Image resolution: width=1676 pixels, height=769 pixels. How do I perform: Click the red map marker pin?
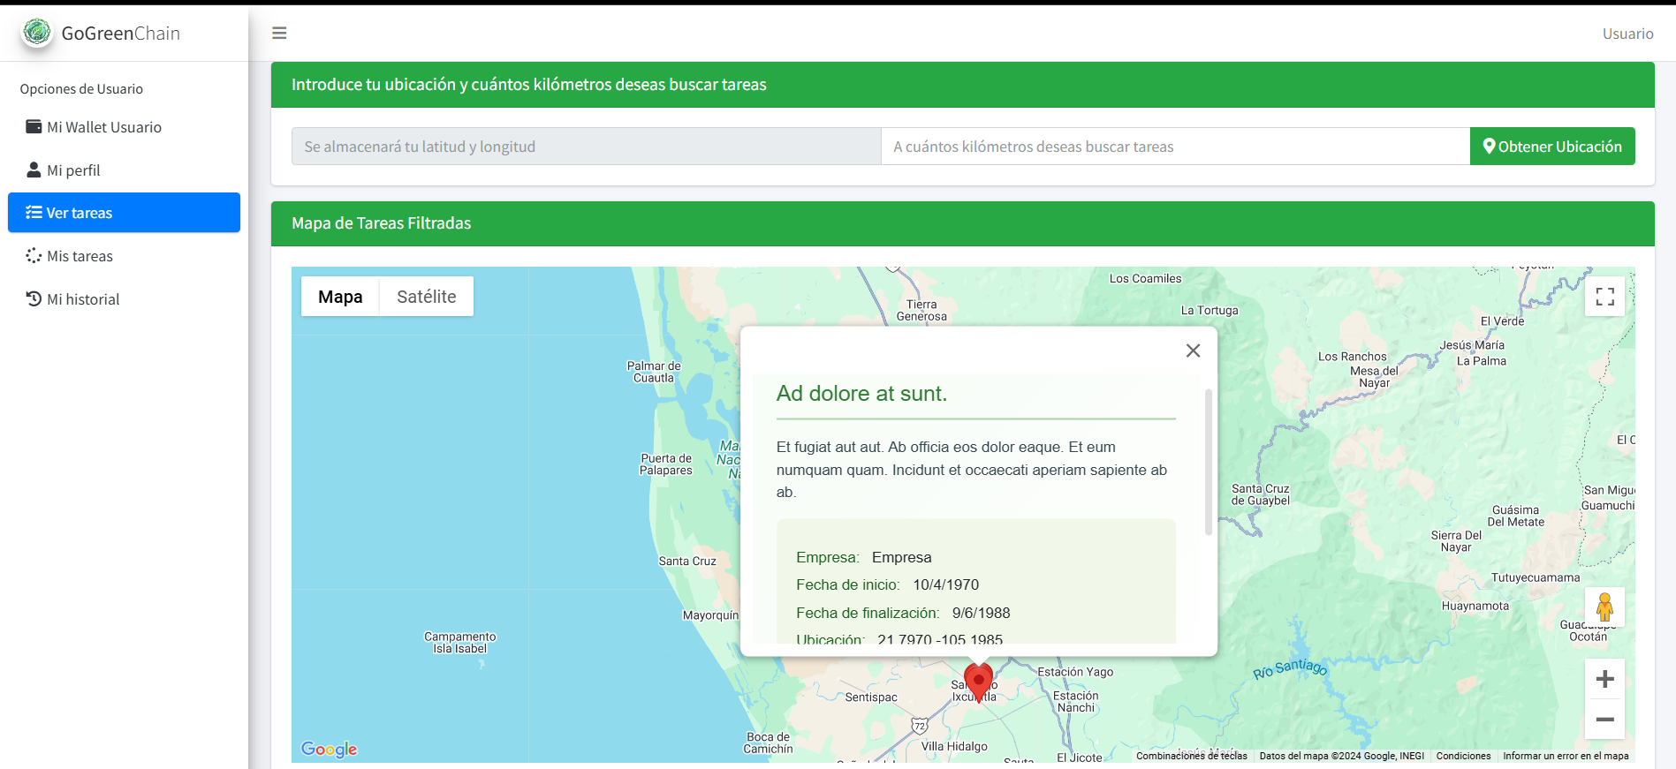click(978, 681)
